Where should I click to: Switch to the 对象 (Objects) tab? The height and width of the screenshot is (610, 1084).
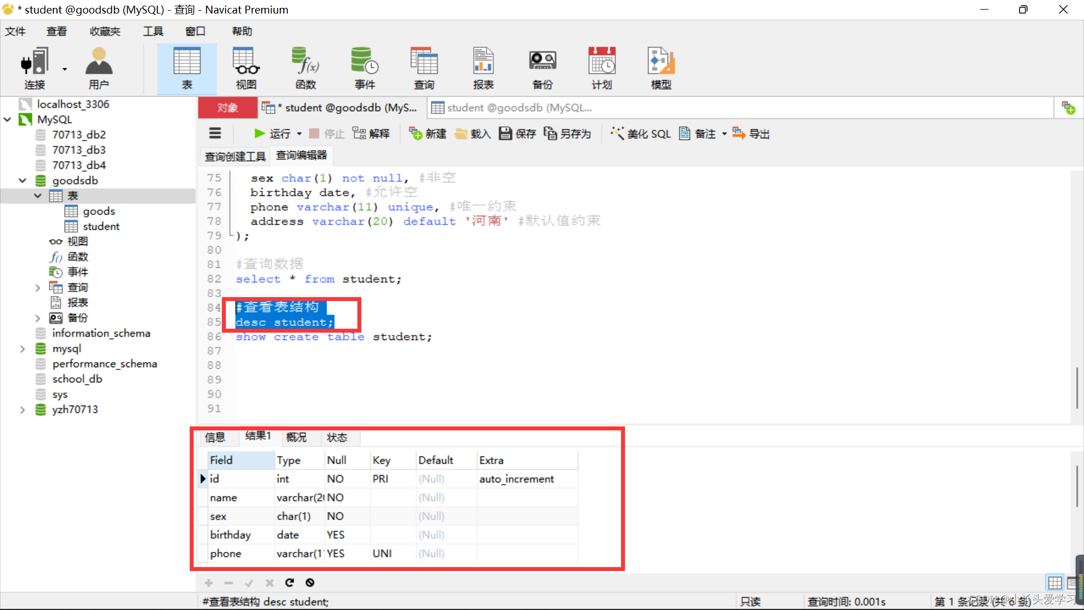click(228, 107)
